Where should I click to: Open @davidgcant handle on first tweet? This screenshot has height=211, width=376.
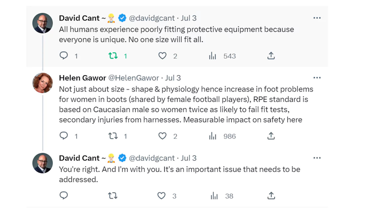click(x=152, y=18)
